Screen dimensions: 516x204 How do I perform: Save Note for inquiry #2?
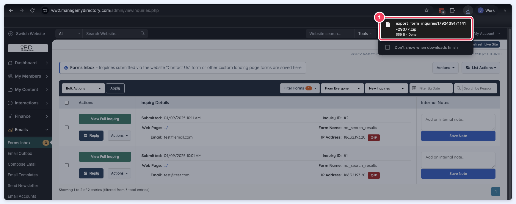click(458, 136)
